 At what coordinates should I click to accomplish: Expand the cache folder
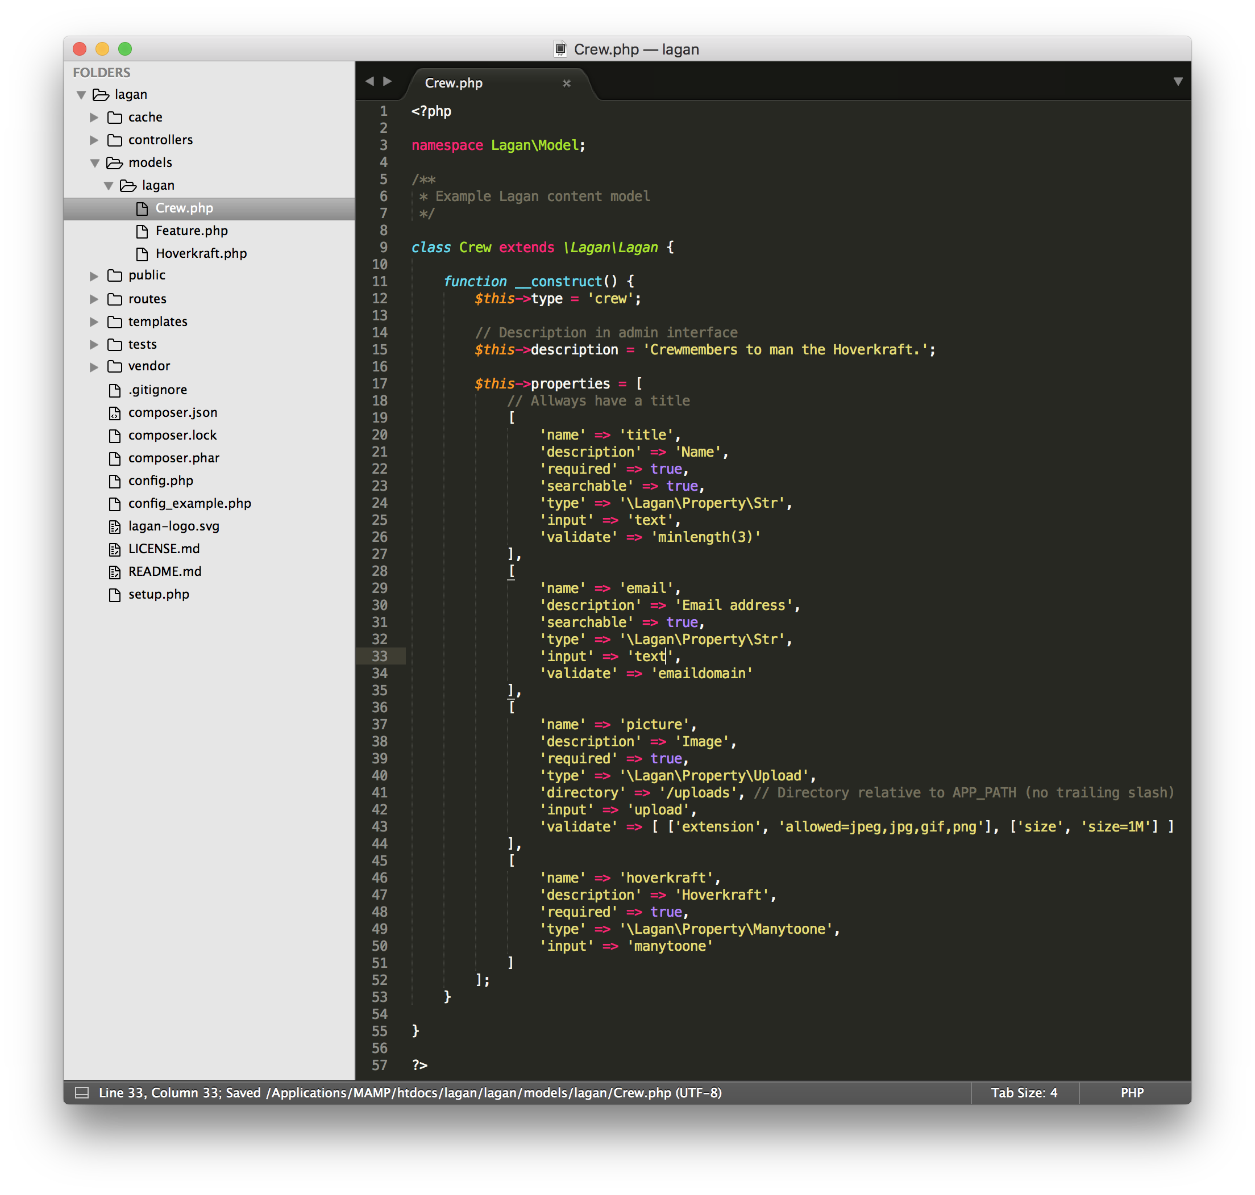tap(94, 117)
